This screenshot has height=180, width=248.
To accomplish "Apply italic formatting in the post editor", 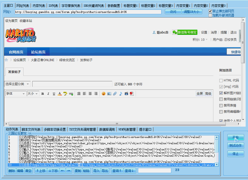I will [48, 94].
